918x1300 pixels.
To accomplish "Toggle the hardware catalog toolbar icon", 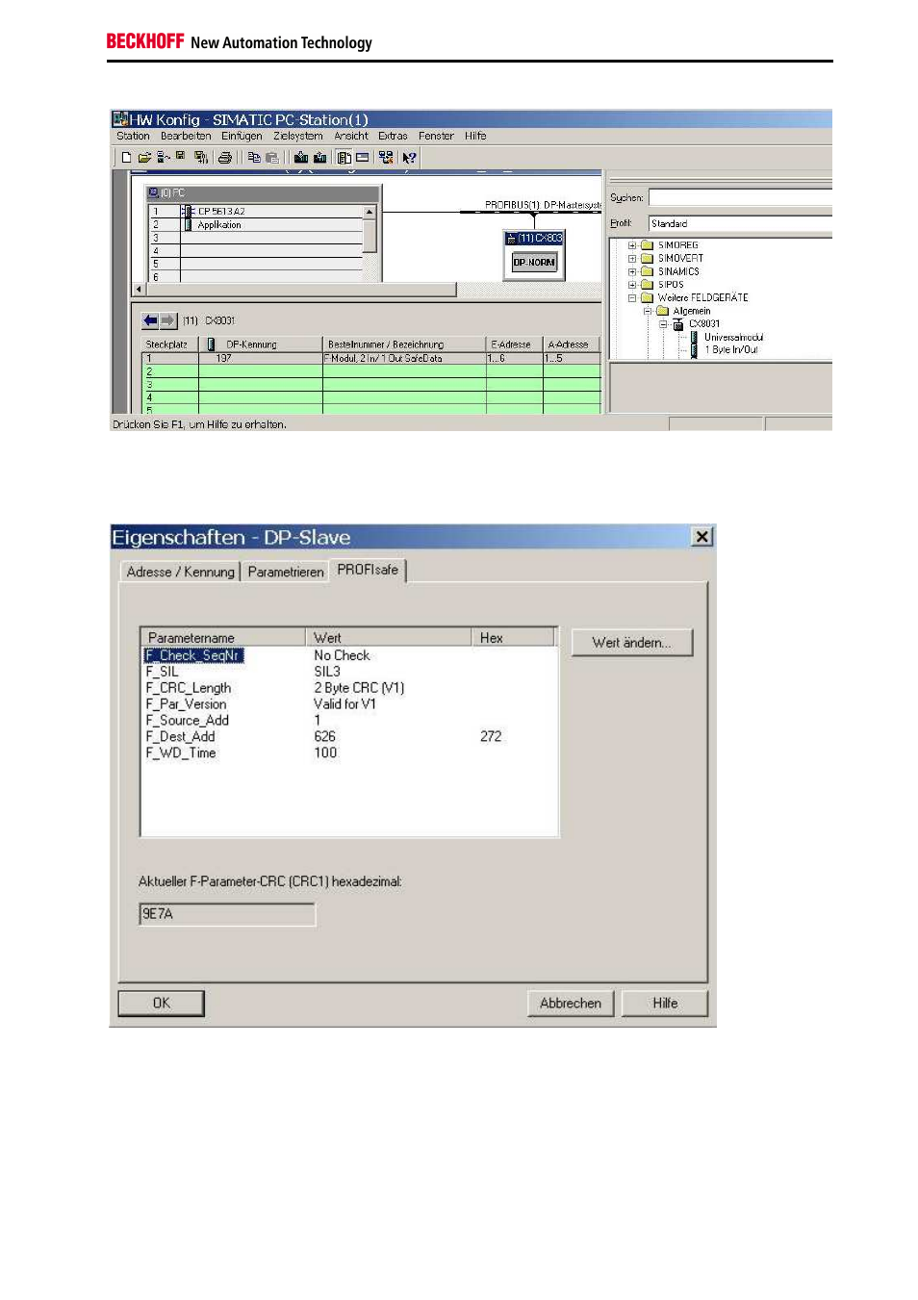I will coord(344,158).
